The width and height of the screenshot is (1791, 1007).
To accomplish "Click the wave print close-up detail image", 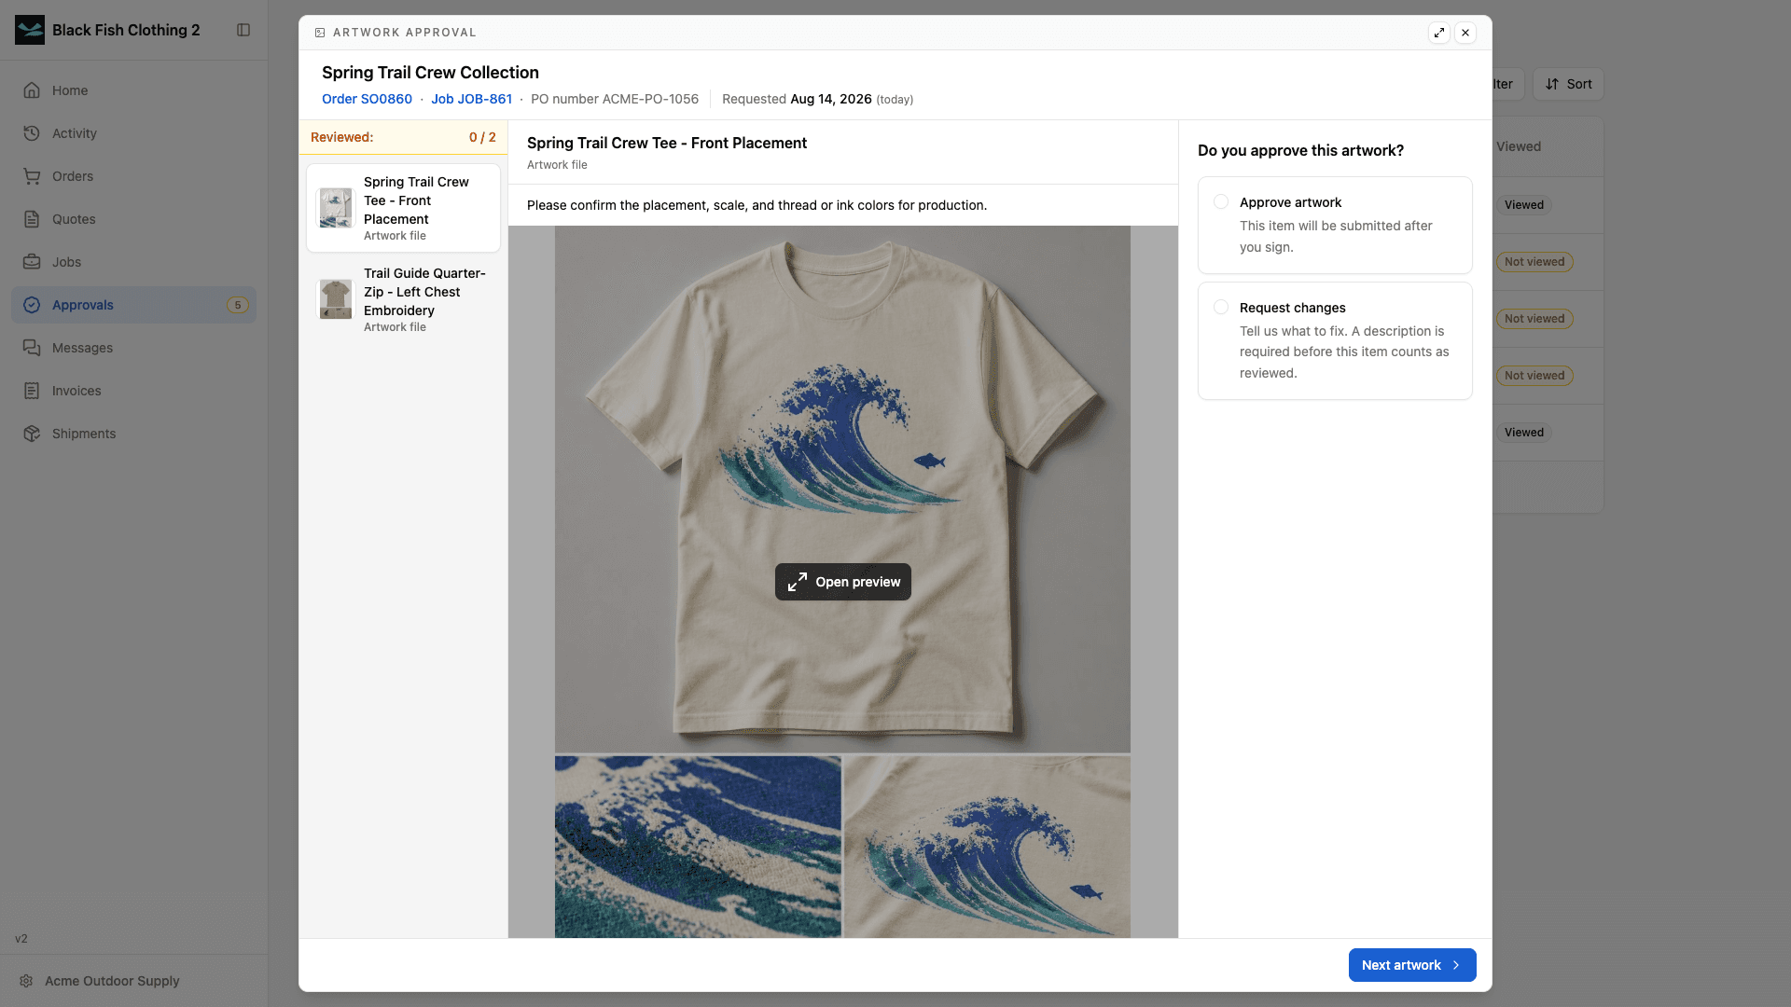I will (698, 847).
